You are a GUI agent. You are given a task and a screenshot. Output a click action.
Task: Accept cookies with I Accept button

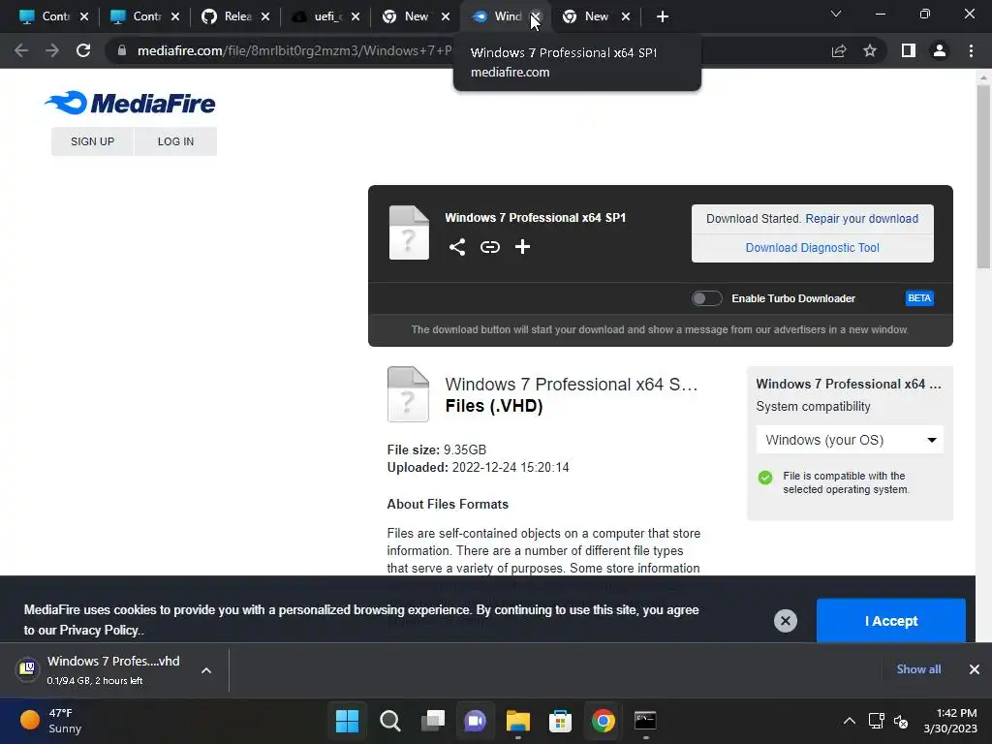891,621
